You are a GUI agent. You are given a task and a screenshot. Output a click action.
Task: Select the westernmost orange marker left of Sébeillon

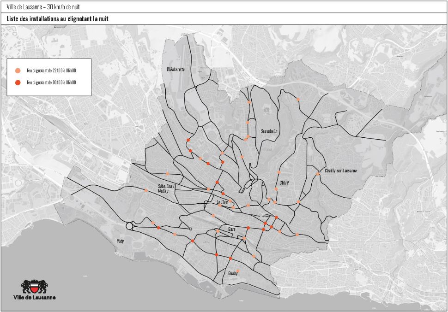(146, 190)
